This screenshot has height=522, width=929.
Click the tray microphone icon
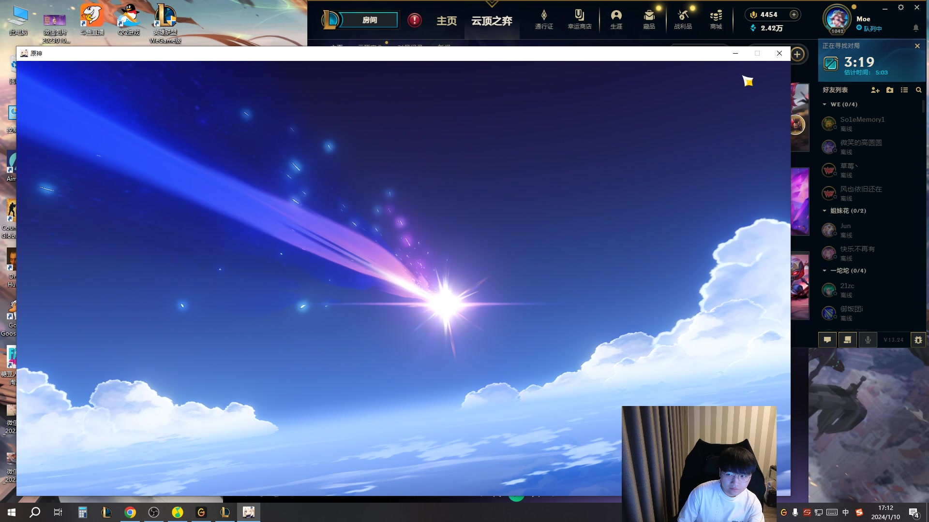point(795,512)
